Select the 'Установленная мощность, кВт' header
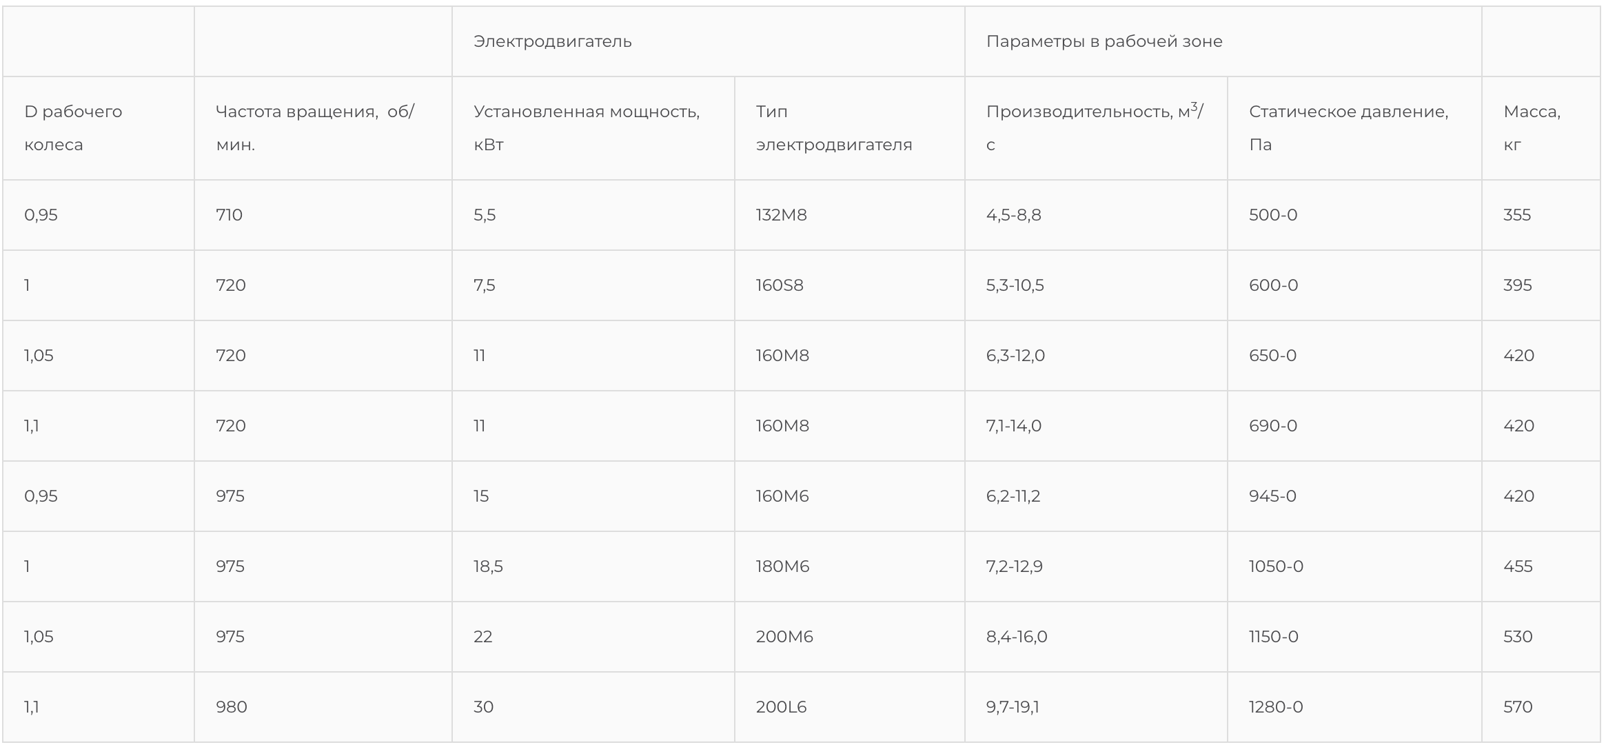 (586, 128)
